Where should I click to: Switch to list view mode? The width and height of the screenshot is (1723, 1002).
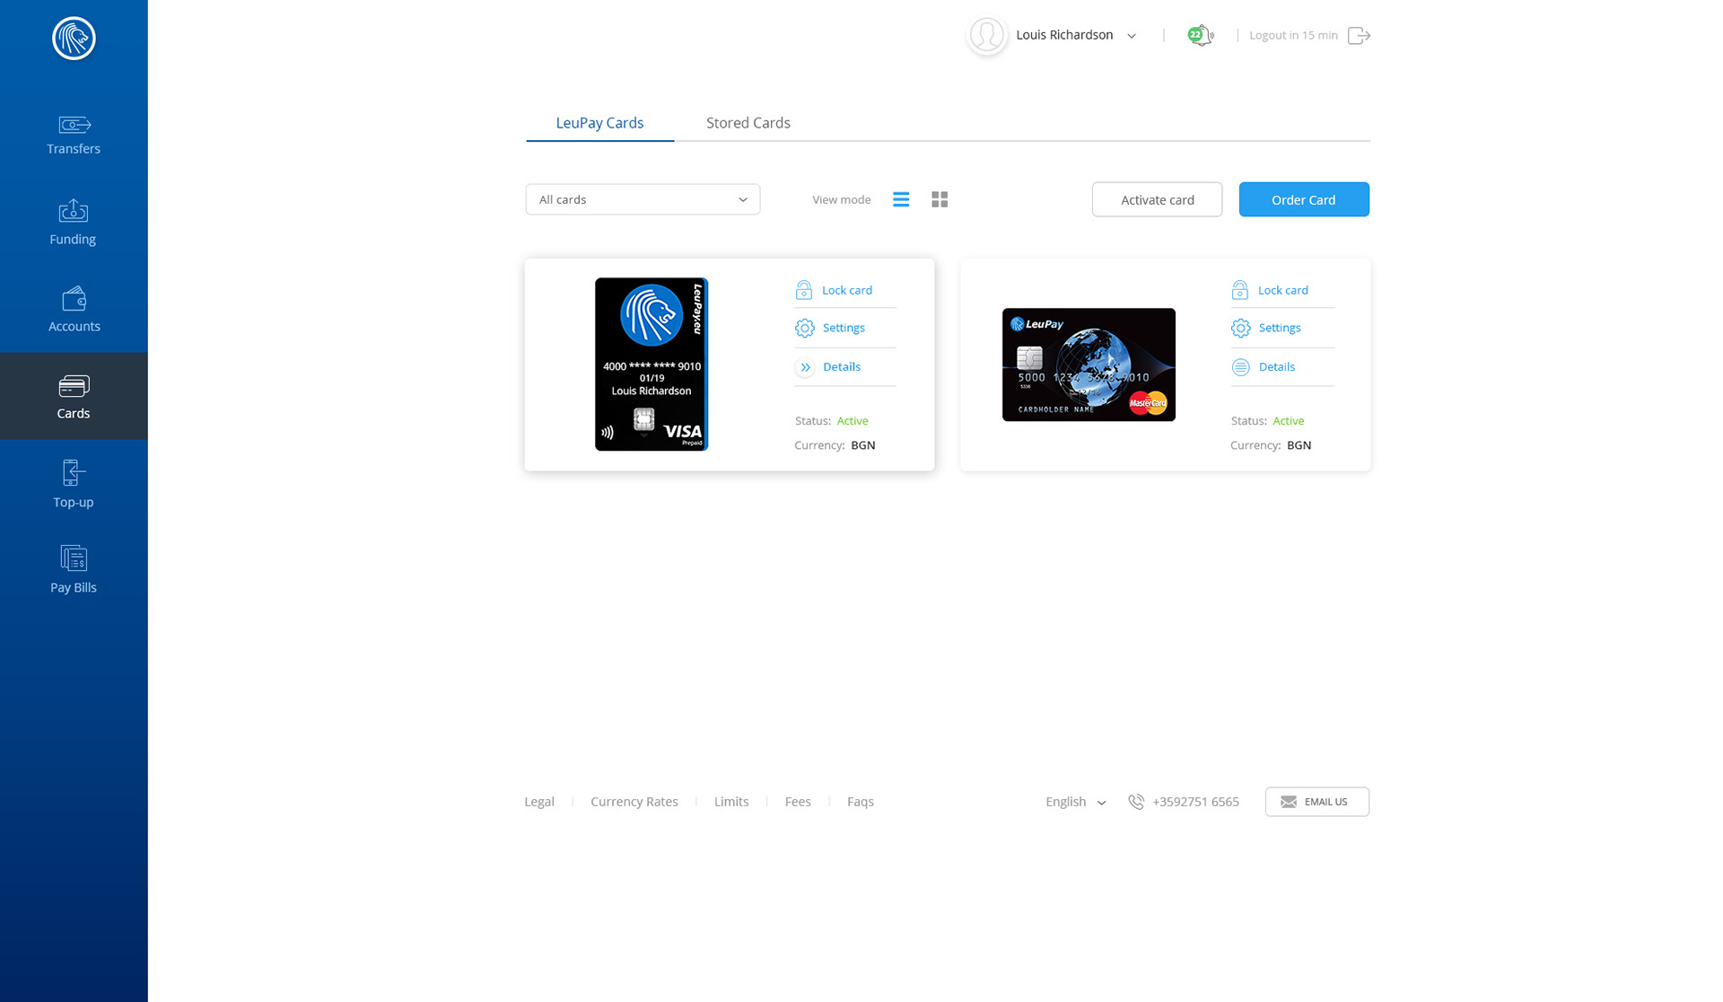tap(901, 199)
